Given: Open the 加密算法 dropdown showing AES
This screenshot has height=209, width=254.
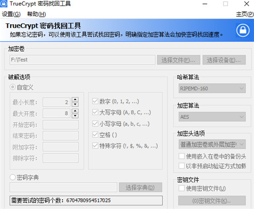Looking at the screenshot, I should click(x=212, y=117).
